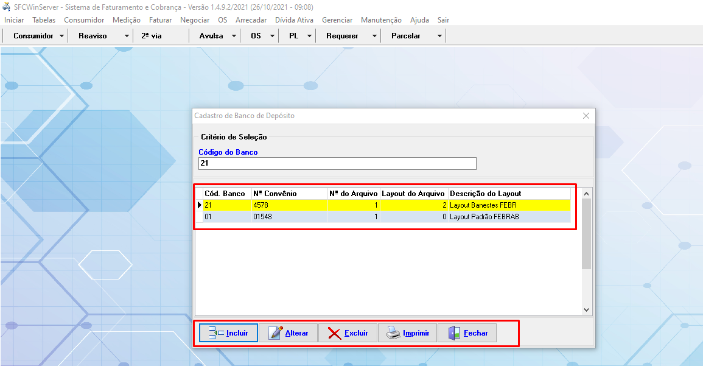This screenshot has height=366, width=703.
Task: Select the Layout Banestes FEBR row
Action: 483,205
